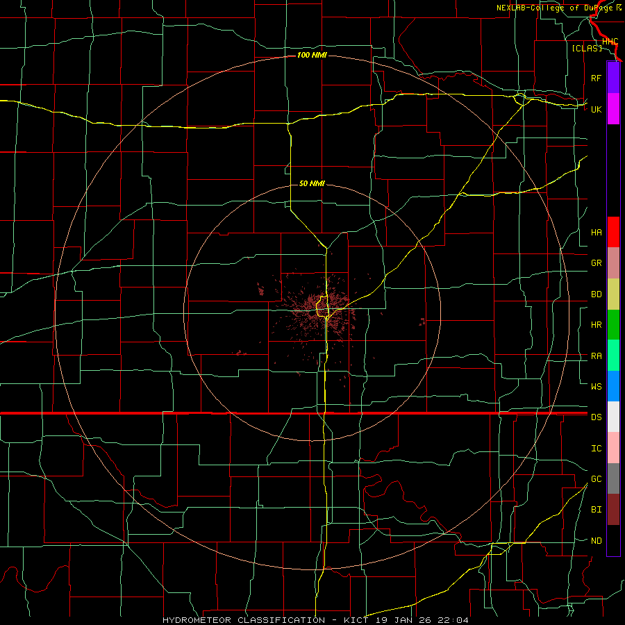Click the 'RF' legend label
625x625 pixels.
[596, 78]
